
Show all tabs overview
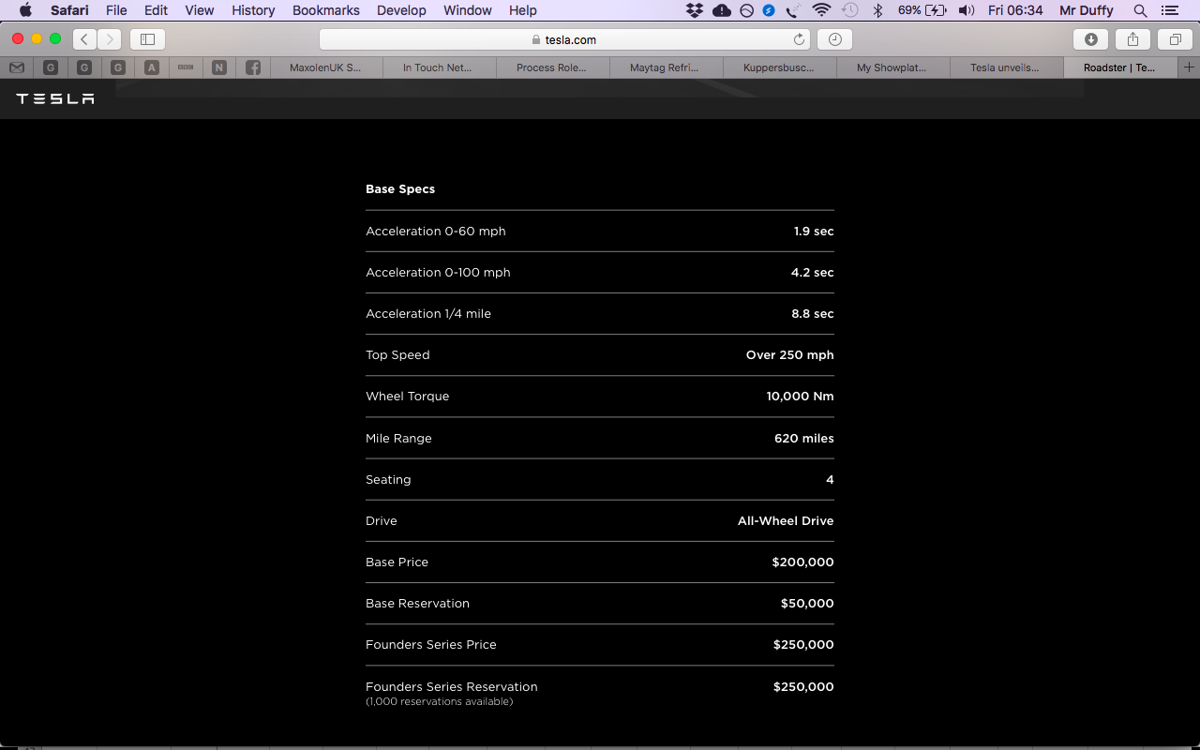click(x=1175, y=39)
